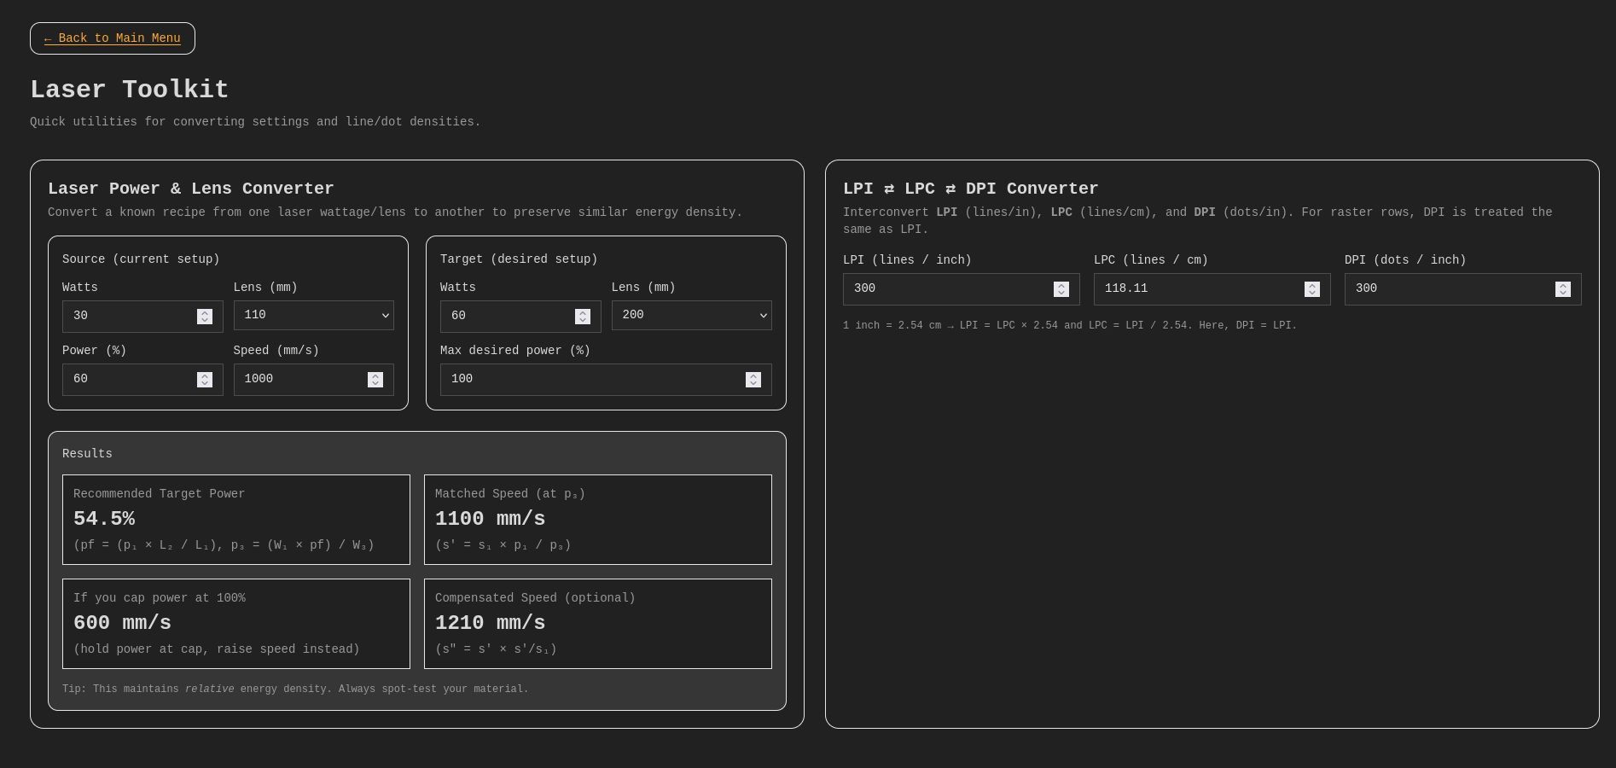Open the source Lens (mm) dropdown
Viewport: 1616px width, 768px height.
(x=313, y=316)
